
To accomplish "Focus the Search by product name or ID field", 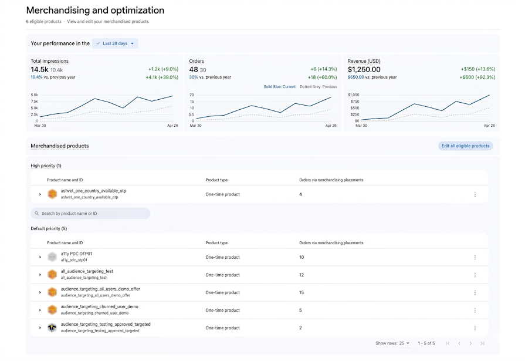I will (x=90, y=214).
